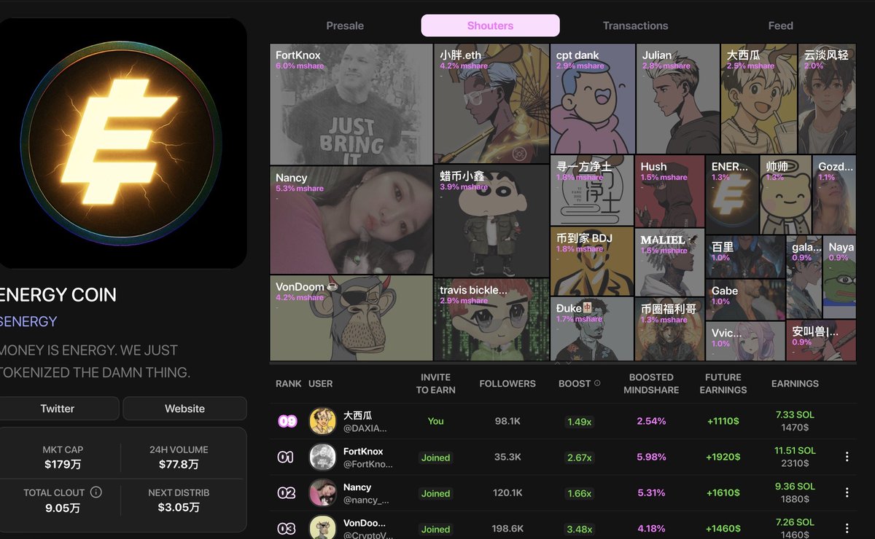Open the three-dot menu for FortKnox row
Screen dimensions: 875x539
[847, 457]
